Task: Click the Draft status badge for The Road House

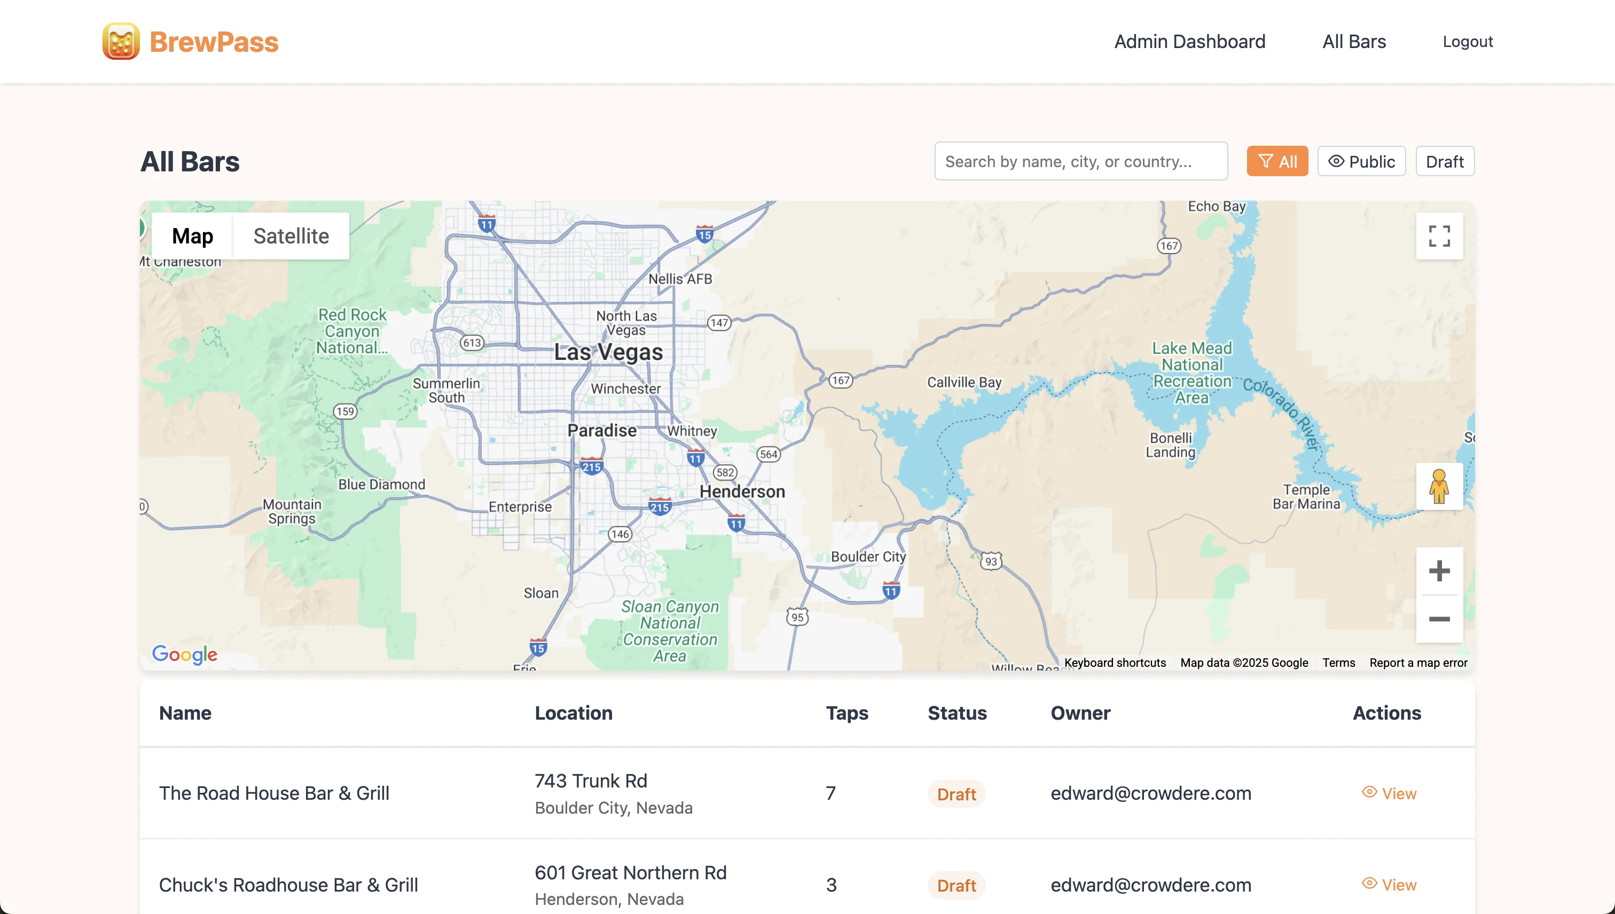Action: click(x=957, y=793)
